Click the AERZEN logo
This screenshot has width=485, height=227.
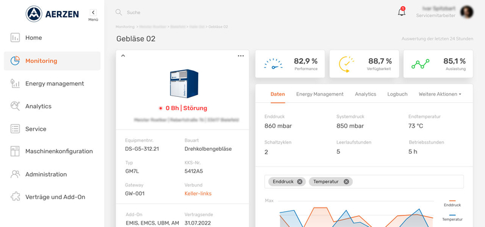[x=52, y=14]
